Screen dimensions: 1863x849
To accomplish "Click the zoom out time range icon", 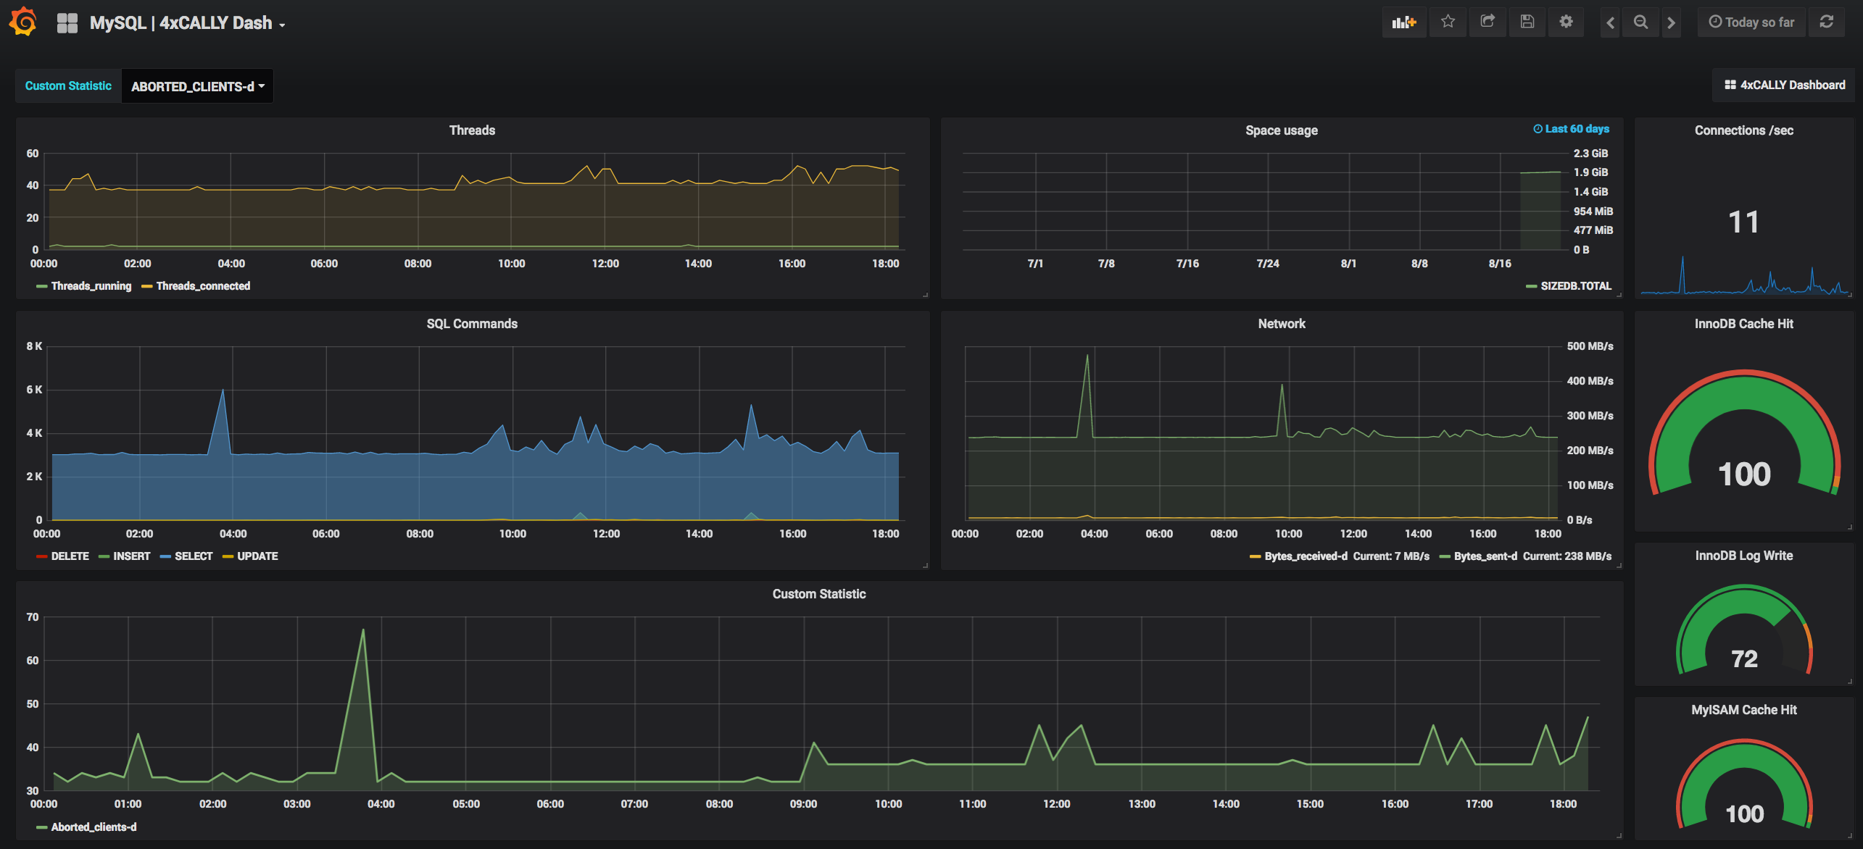I will click(1640, 22).
